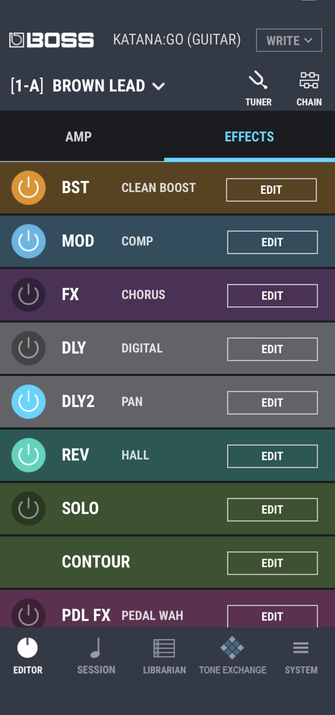
Task: Edit the MOD Comp effect
Action: point(273,243)
